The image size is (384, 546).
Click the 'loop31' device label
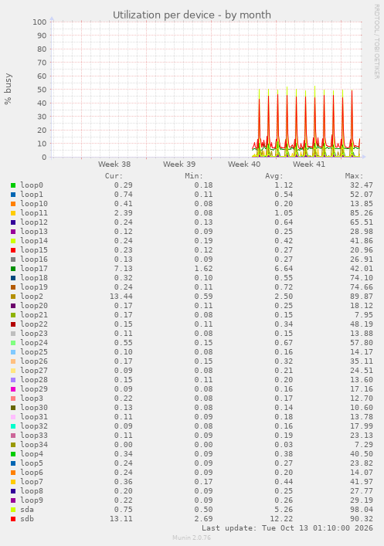[34, 417]
